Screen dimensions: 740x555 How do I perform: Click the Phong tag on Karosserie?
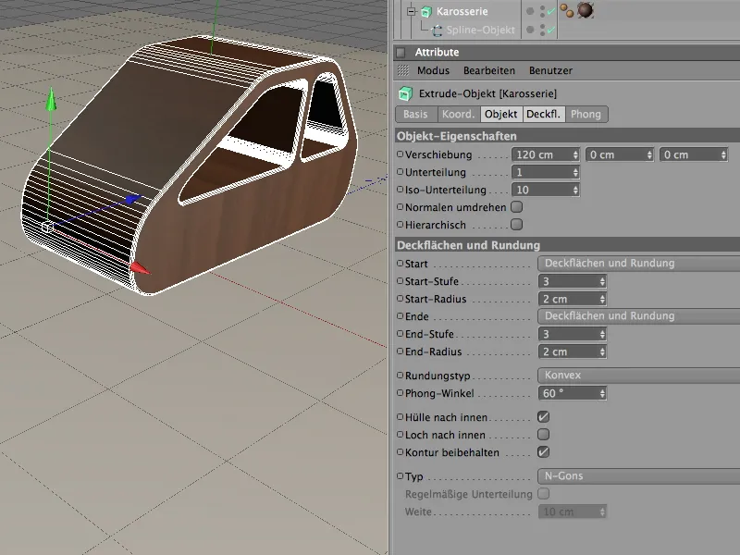[565, 11]
